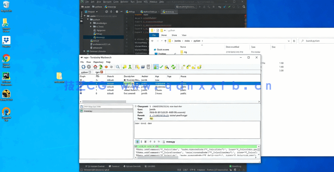Screen dimensions: 334x172
Task: Click the magnifier filter icon in TortoiseHg toolbar
Action: coord(118,67)
